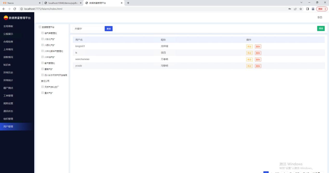Click the 关键字 search input field
The image size is (329, 173).
(x=88, y=29)
